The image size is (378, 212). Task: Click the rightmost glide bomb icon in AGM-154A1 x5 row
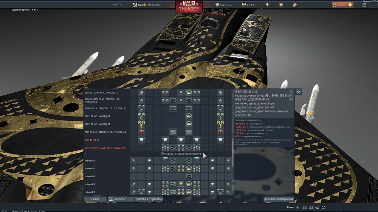pyautogui.click(x=220, y=140)
